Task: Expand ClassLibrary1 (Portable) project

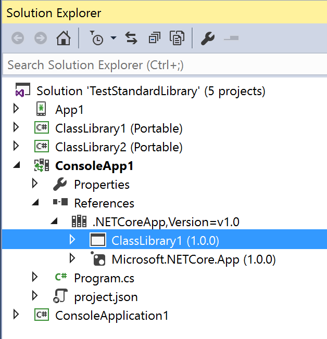Action: 16,127
